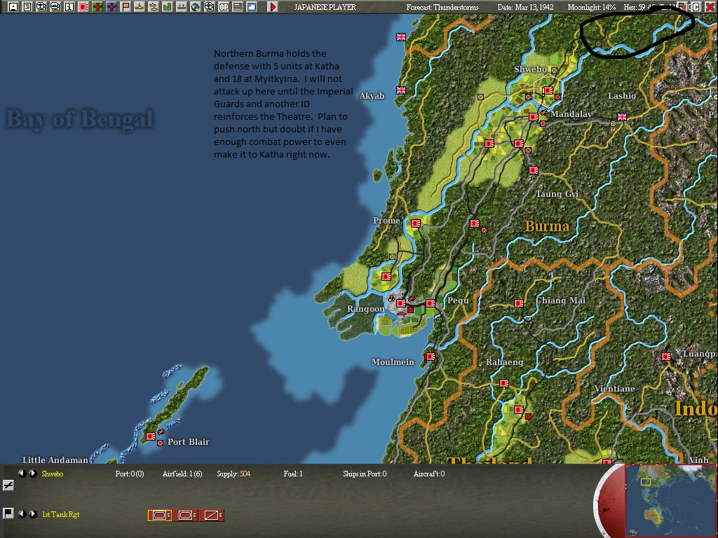Click the Moulmein city label

click(393, 362)
